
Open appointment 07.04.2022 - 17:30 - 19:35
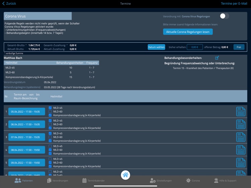tap(26, 137)
